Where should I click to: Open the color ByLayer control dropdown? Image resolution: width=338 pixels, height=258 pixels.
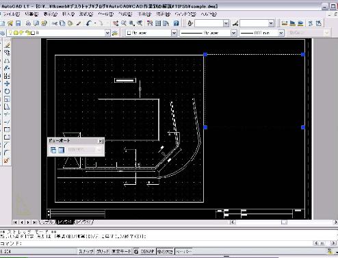174,33
